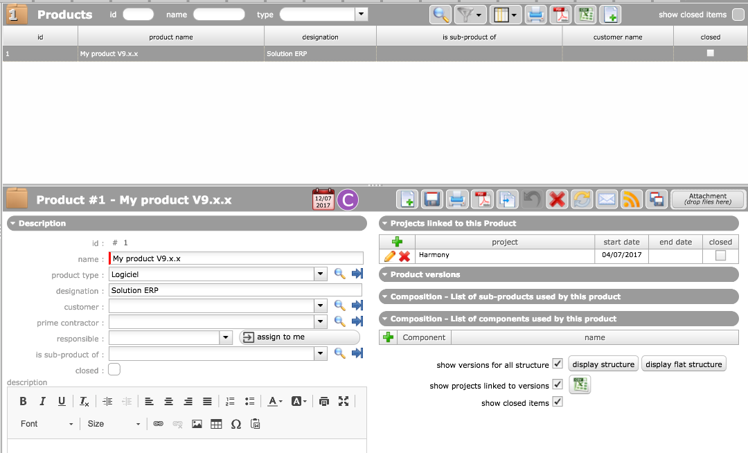Viewport: 748px width, 453px height.
Task: Toggle bold in description editor
Action: pyautogui.click(x=23, y=402)
